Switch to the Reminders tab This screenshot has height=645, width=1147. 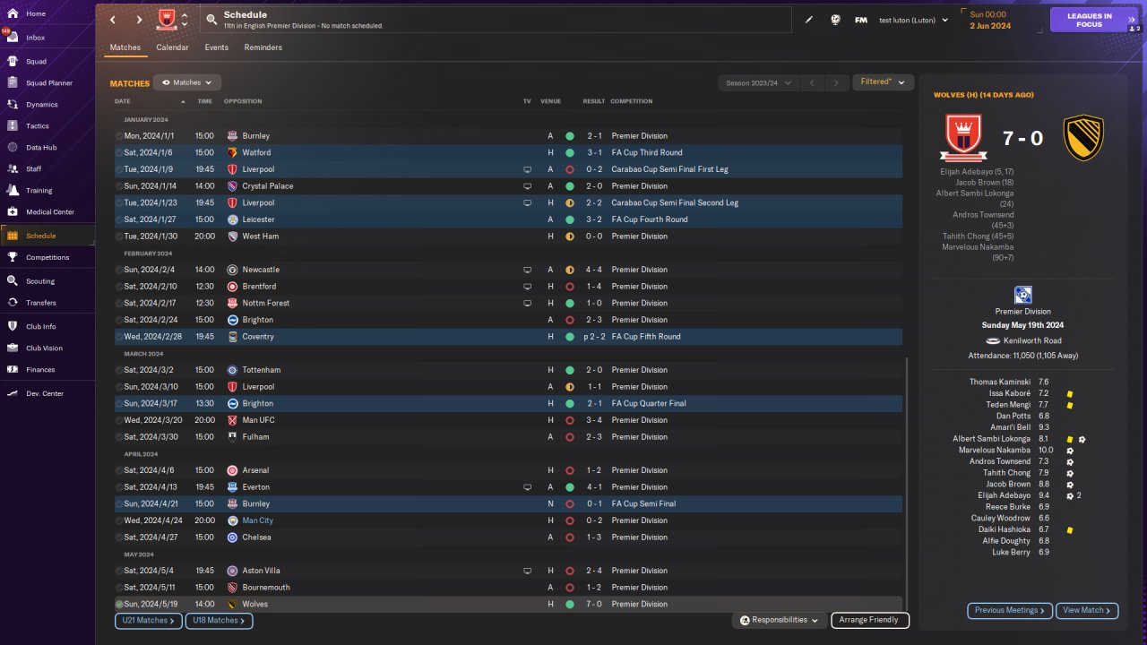coord(263,47)
